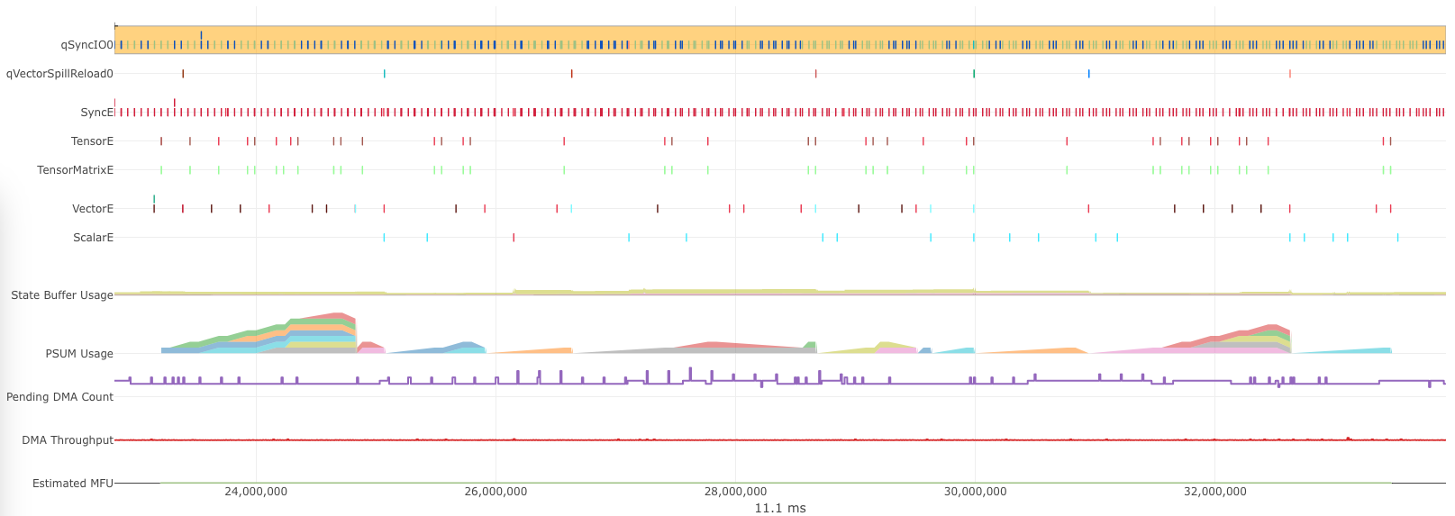1455x516 pixels.
Task: Select the qVectorSpillReload0 row label
Action: tap(59, 74)
